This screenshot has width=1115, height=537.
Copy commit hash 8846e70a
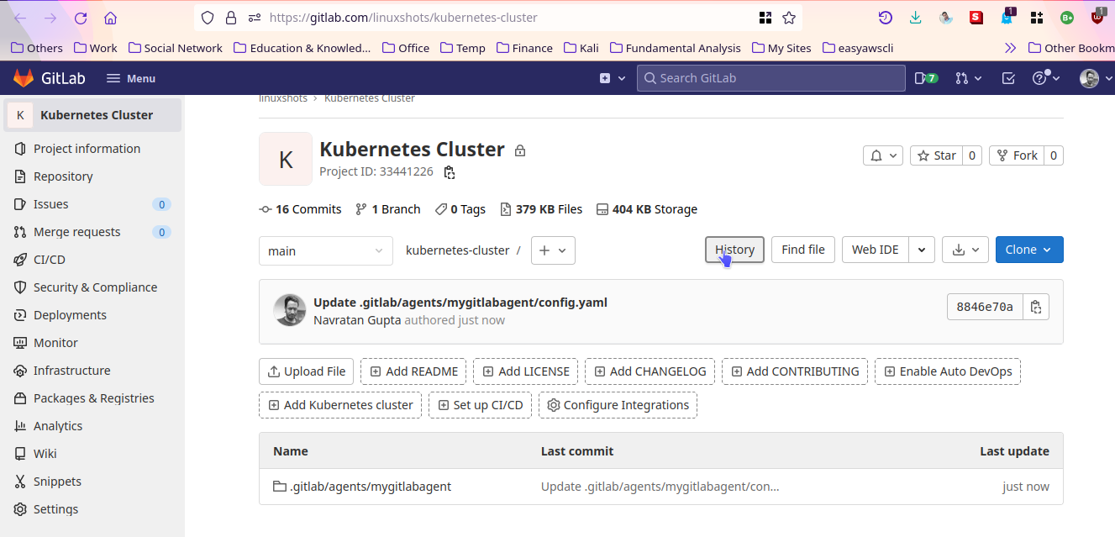click(x=1037, y=306)
